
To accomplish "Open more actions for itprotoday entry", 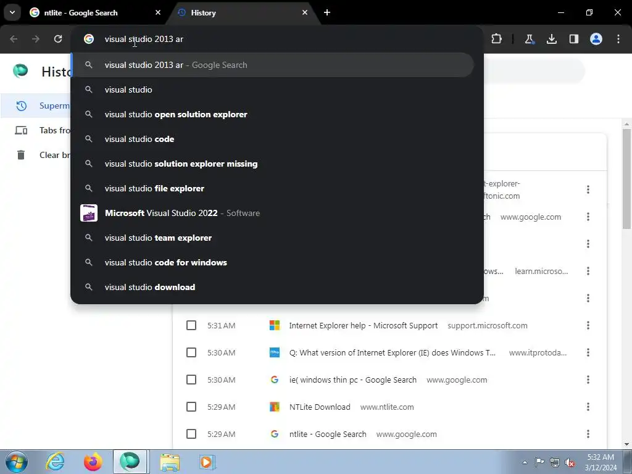I will click(588, 352).
